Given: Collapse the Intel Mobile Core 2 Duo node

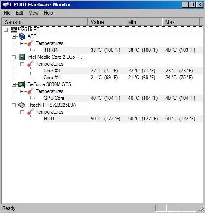Looking at the screenshot, I should click(14, 57).
